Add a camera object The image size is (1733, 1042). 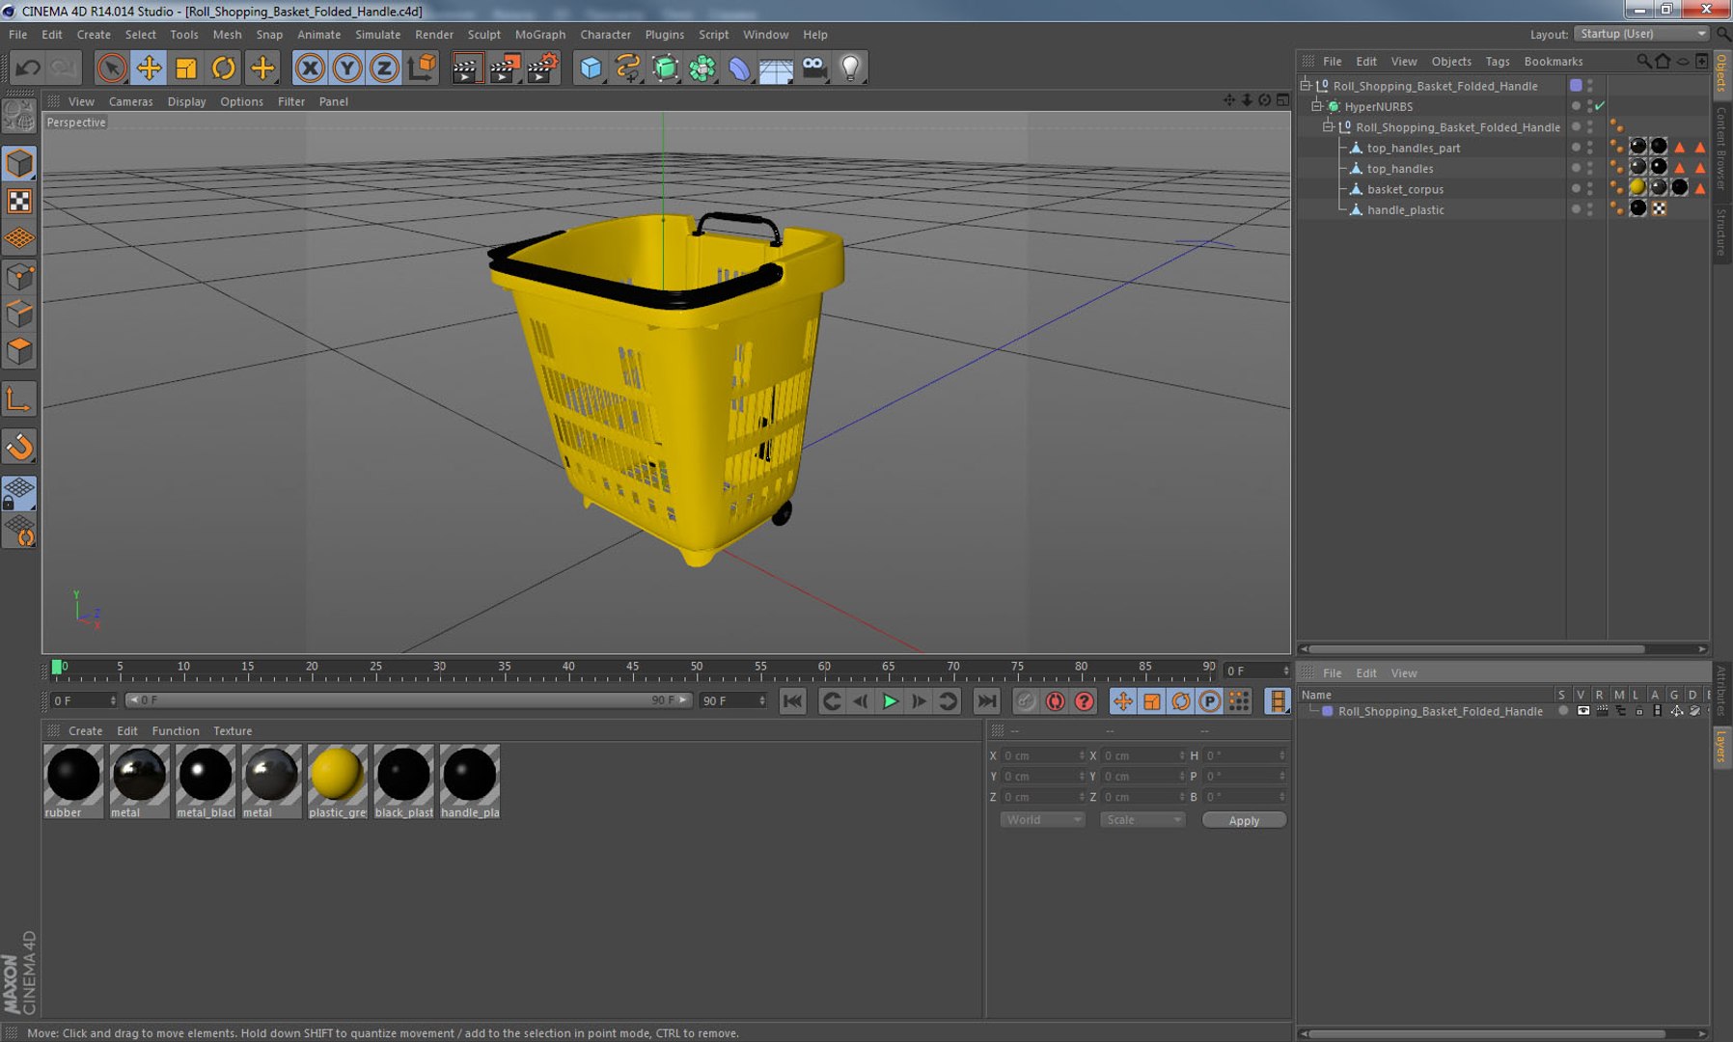[813, 68]
